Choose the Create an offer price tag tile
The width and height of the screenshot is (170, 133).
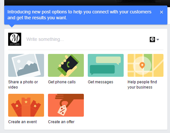click(66, 105)
